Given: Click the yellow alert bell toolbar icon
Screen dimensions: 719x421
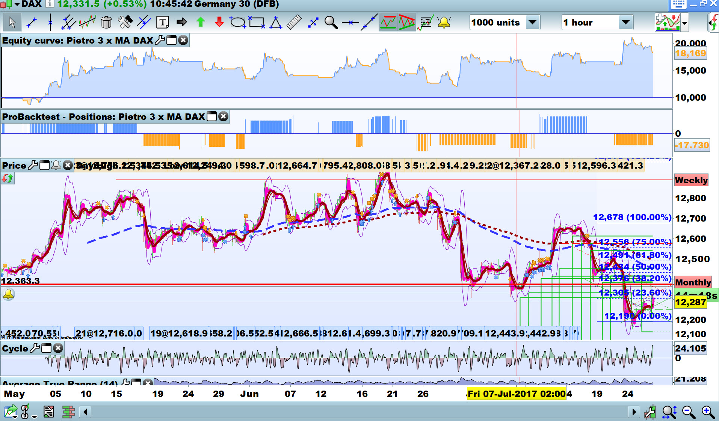Looking at the screenshot, I should click(x=444, y=23).
